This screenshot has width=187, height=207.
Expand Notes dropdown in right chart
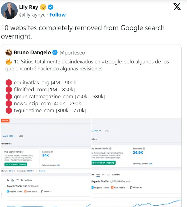[136, 187]
